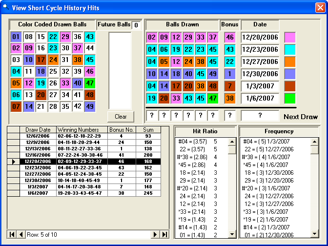The width and height of the screenshot is (328, 246).
Task: Click the Next Draw date field
Action: click(x=260, y=116)
